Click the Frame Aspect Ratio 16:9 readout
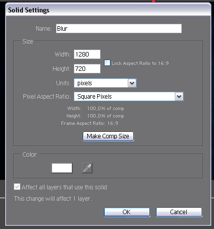This screenshot has height=229, width=214. click(x=90, y=123)
